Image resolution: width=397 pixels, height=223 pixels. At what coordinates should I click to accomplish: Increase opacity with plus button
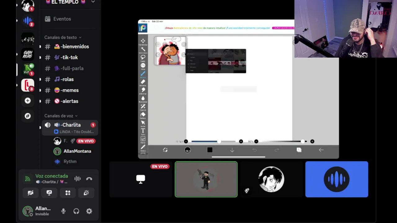[x=312, y=142]
